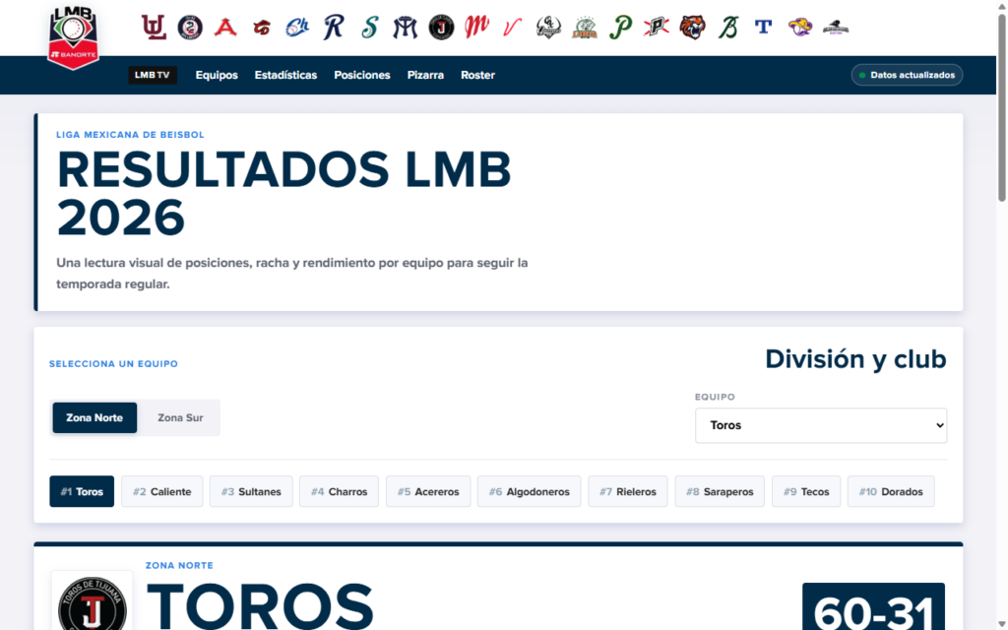The height and width of the screenshot is (630, 1008).
Task: Open the Estadísticas menu
Action: (285, 75)
